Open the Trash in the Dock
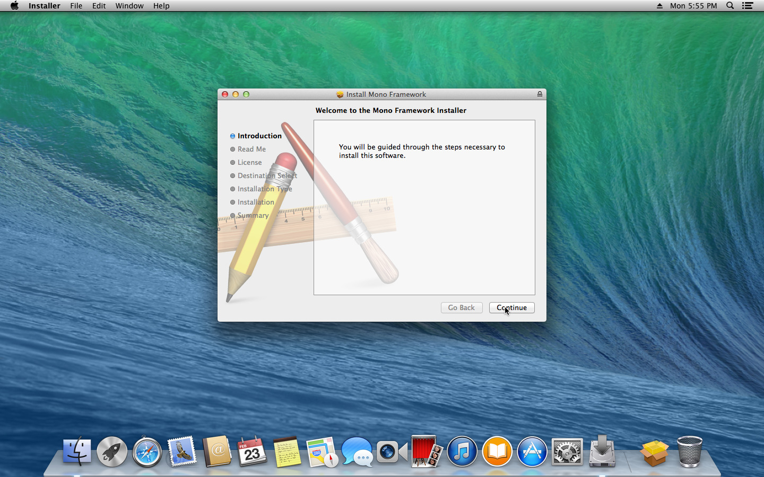 [690, 452]
